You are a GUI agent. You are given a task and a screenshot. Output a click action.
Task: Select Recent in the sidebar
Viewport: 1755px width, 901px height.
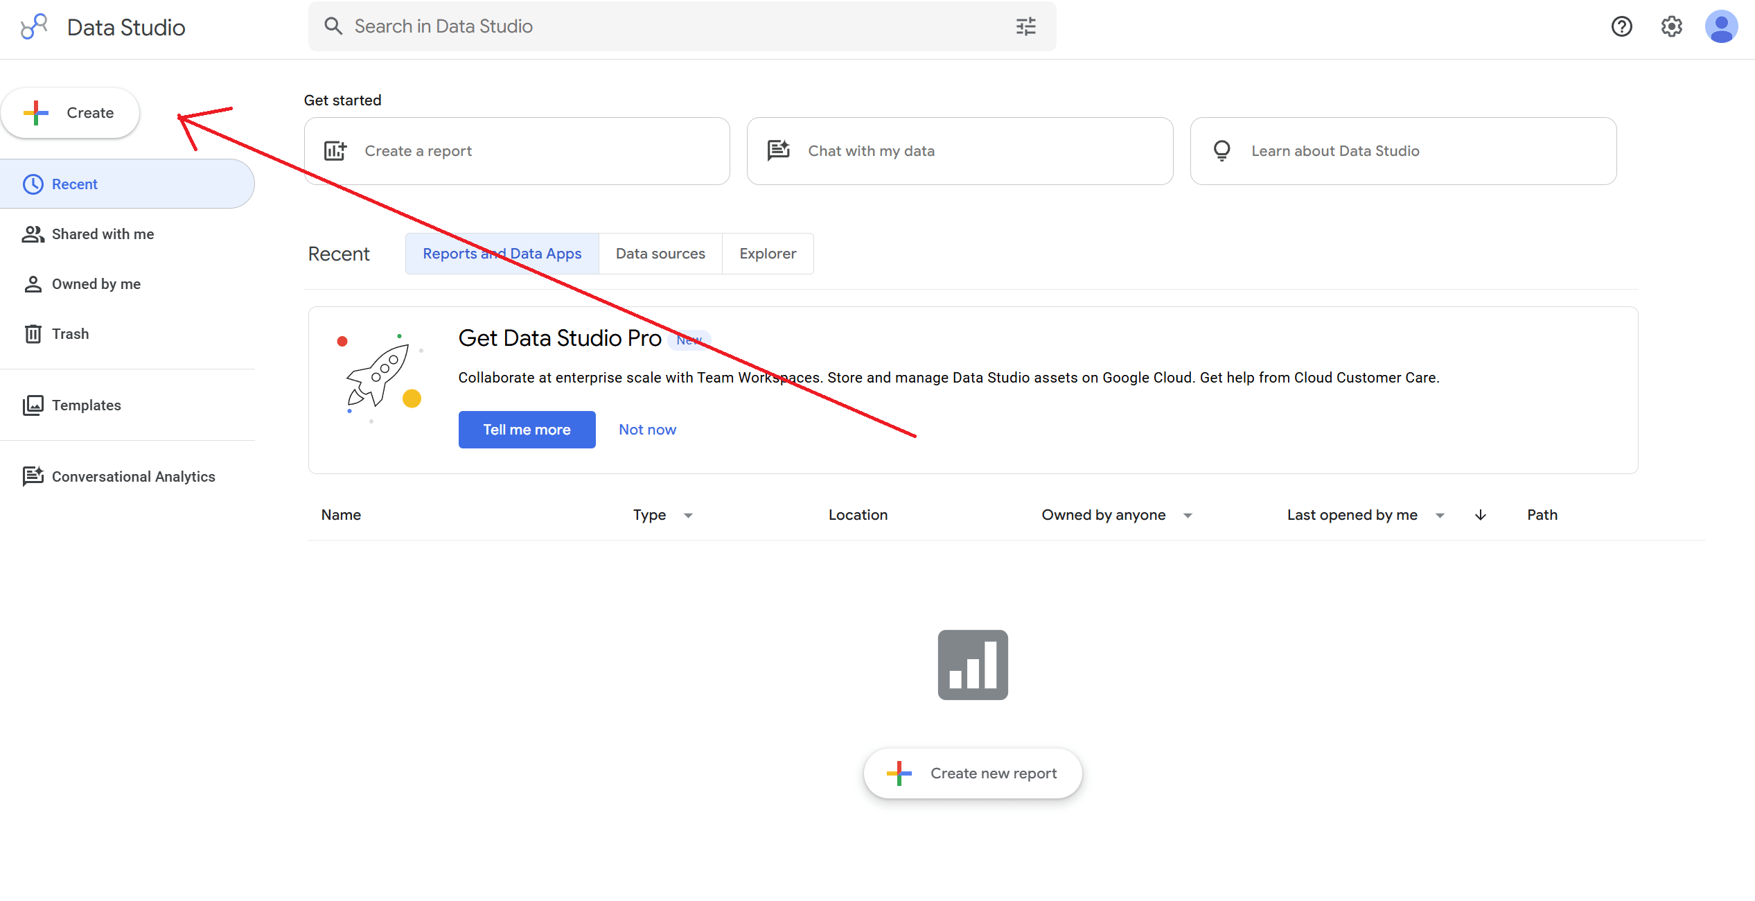[x=127, y=184]
